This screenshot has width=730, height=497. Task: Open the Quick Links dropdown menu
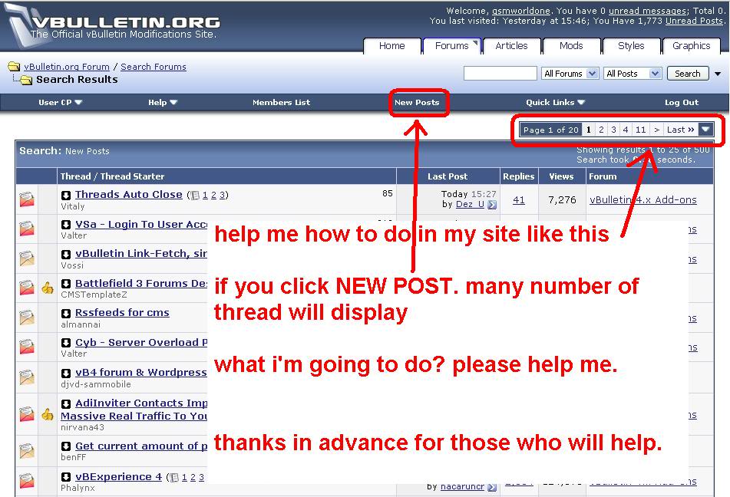(x=556, y=102)
